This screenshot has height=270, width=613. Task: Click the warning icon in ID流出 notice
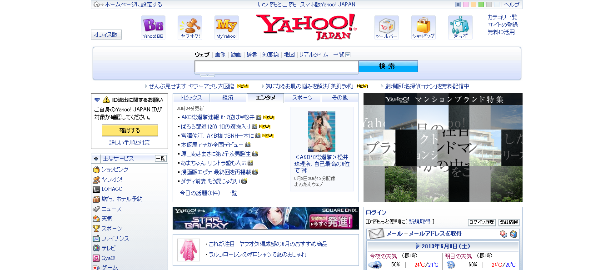click(106, 100)
